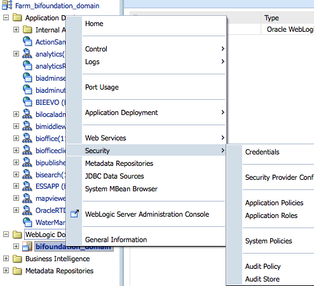Click the Farm_bifoundation_domain farm icon
Screen dimensions: 314x286
click(7, 5)
